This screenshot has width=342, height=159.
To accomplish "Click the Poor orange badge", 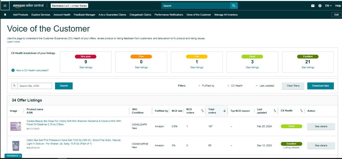I will 141,56.
